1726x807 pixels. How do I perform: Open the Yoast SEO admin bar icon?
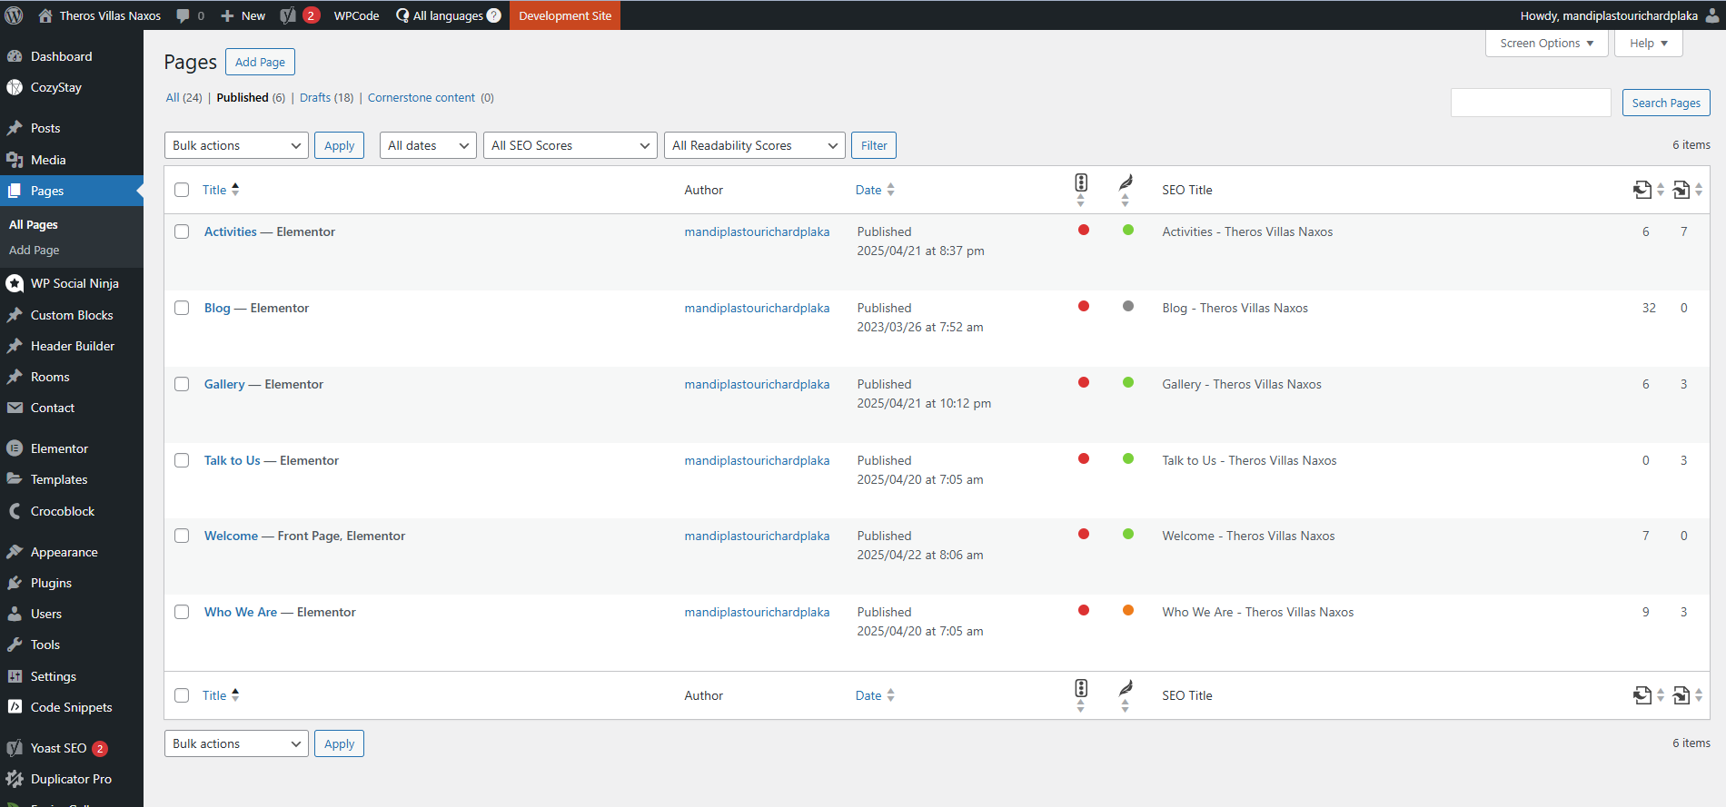pyautogui.click(x=289, y=15)
